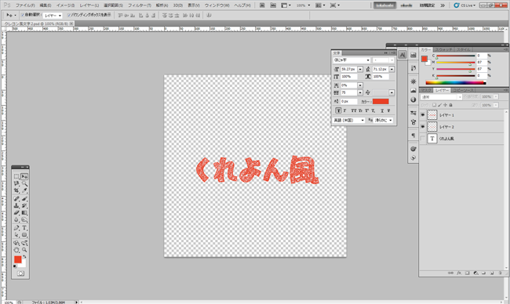Image resolution: width=510 pixels, height=304 pixels.
Task: Open the layer blend mode dropdown
Action: click(442, 97)
